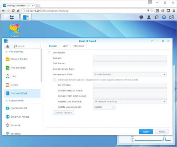The width and height of the screenshot is (177, 147).
Task: Open Update user/group list dropdown
Action: (104, 107)
